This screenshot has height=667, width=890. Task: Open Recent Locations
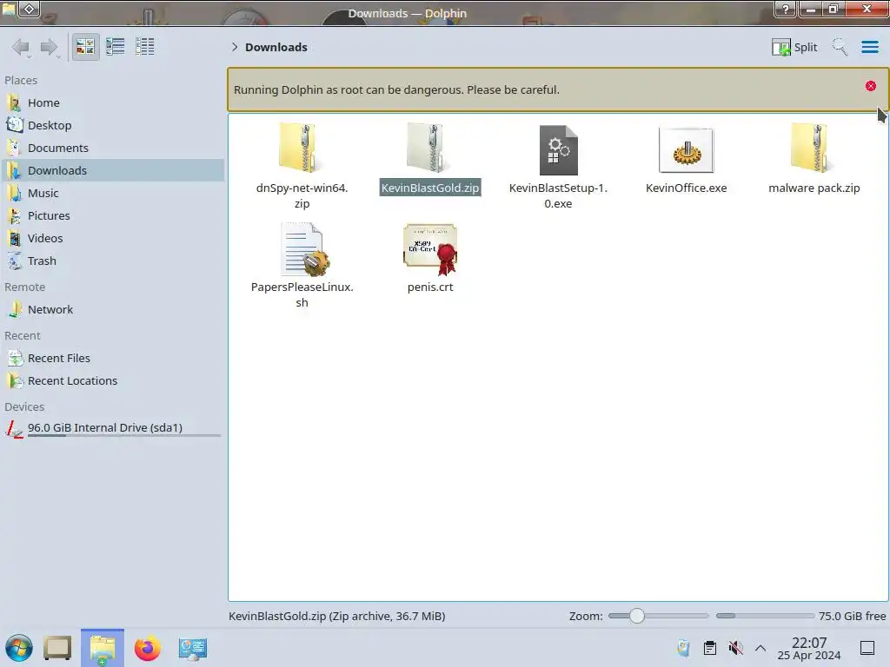click(x=112, y=381)
